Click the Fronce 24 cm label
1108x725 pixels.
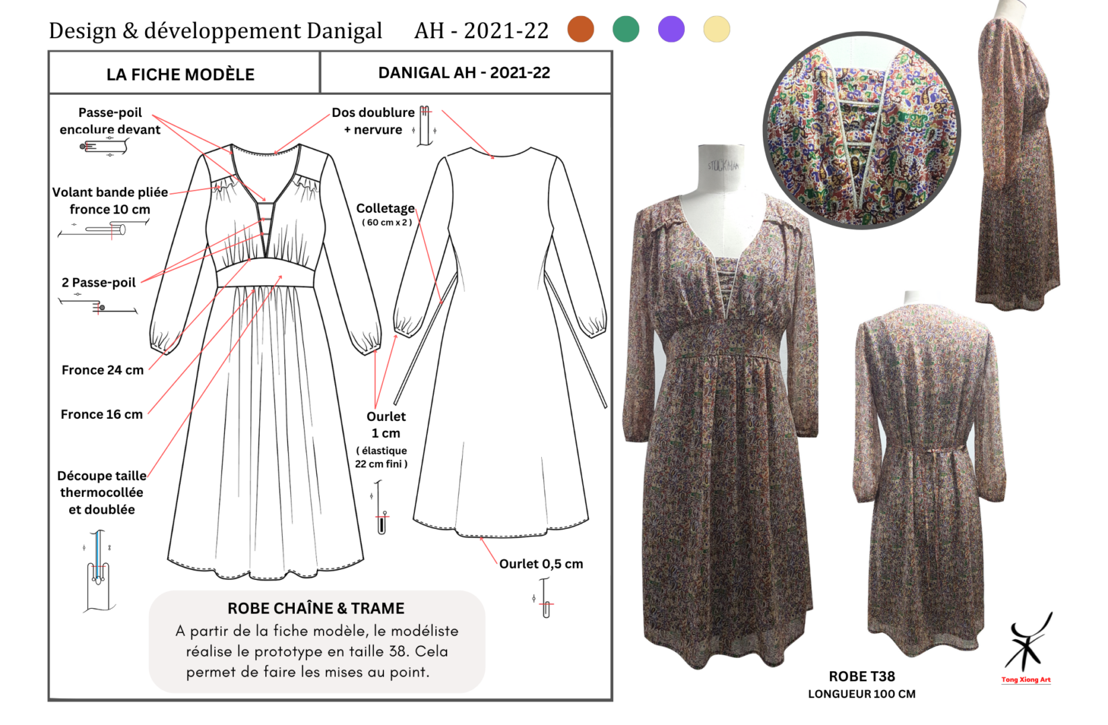click(x=103, y=370)
